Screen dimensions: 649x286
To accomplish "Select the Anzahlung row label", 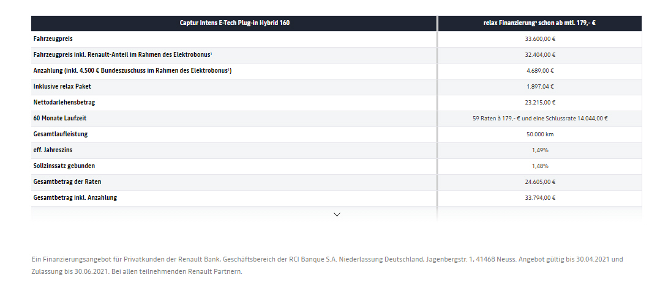I will pos(132,71).
